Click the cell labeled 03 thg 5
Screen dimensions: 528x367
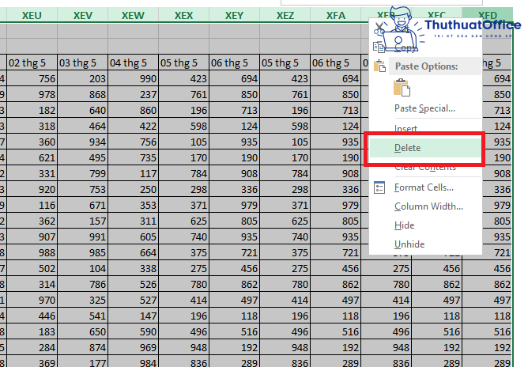pos(83,62)
